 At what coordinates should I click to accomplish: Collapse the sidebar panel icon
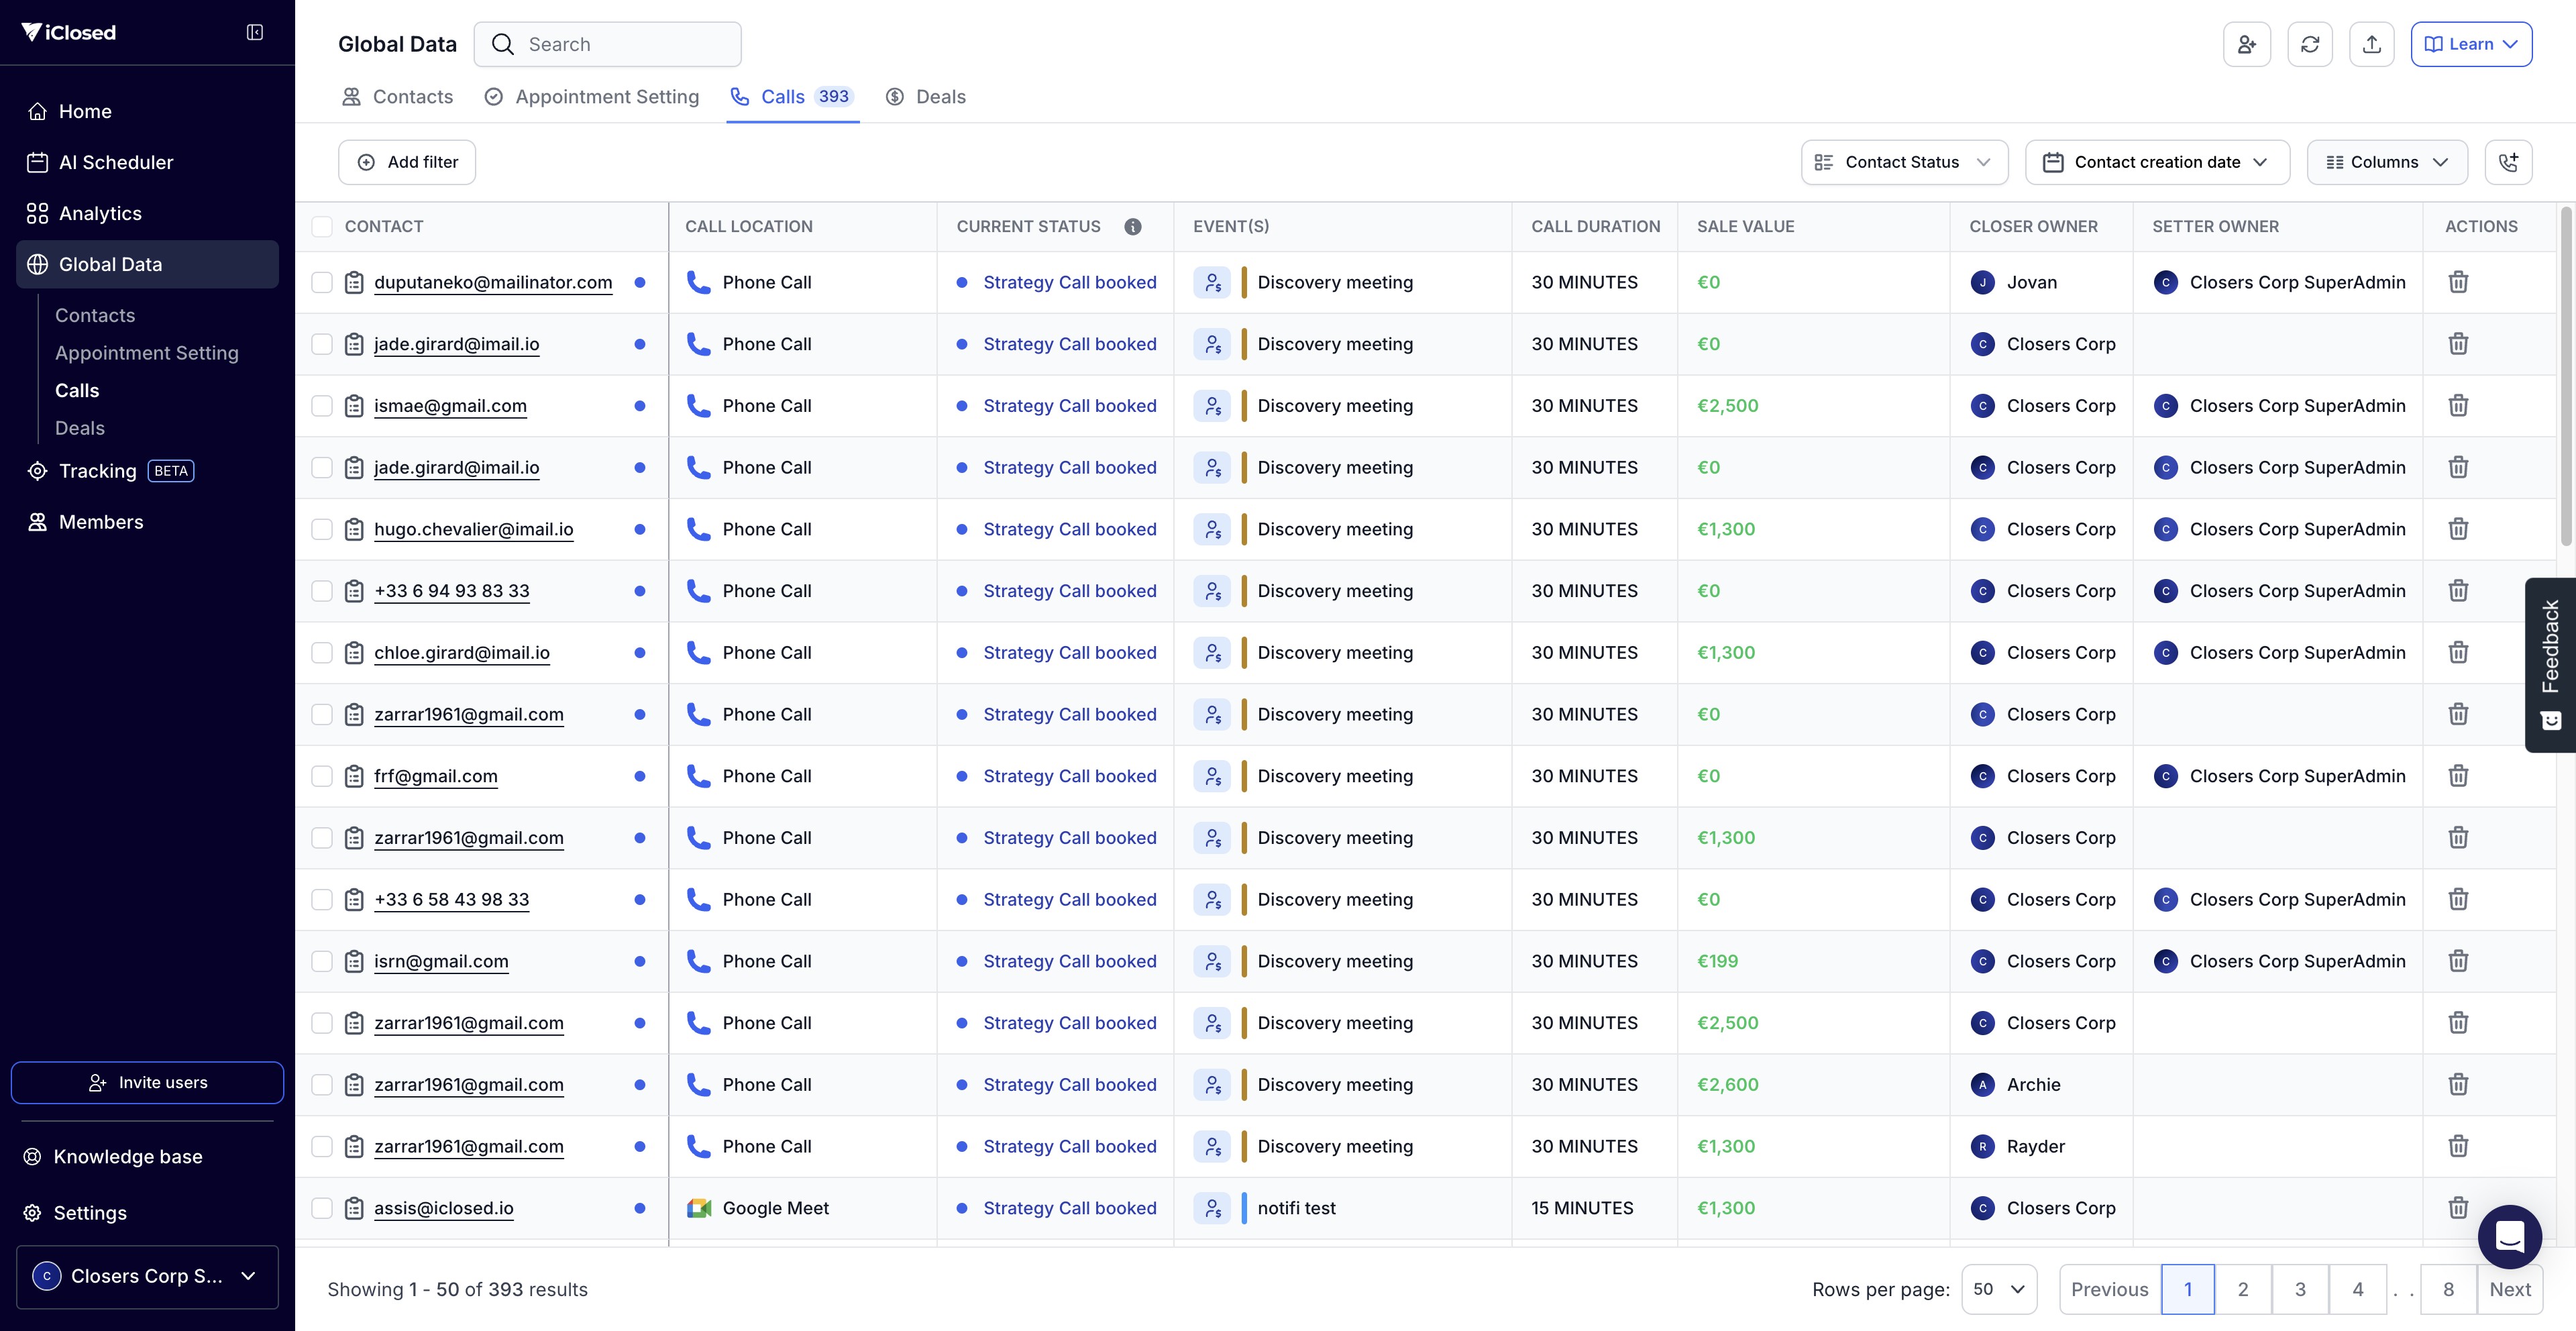point(255,32)
